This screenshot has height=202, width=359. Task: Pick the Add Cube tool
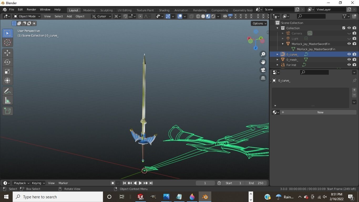point(7,111)
